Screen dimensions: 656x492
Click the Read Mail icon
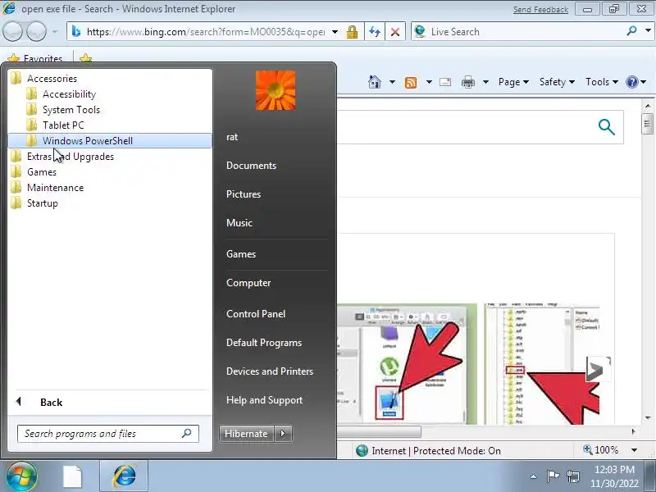(445, 81)
